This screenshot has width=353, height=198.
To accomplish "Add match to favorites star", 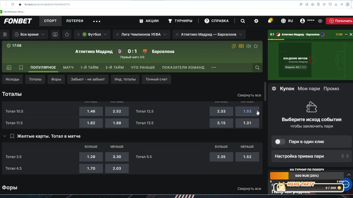I will click(256, 46).
